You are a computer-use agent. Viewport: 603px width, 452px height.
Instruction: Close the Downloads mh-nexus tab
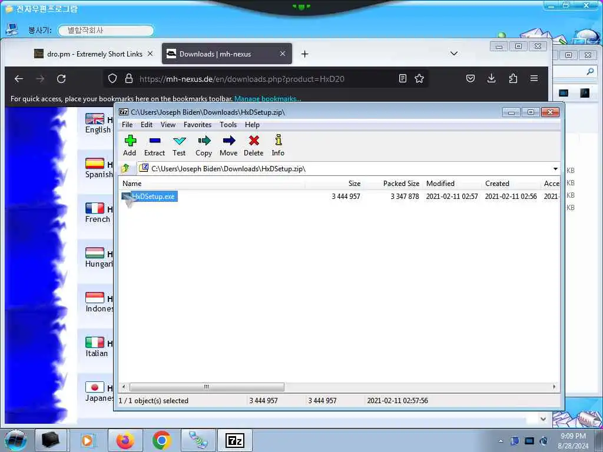point(283,54)
